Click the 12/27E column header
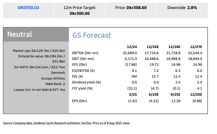217x134 pixels. 197,46
